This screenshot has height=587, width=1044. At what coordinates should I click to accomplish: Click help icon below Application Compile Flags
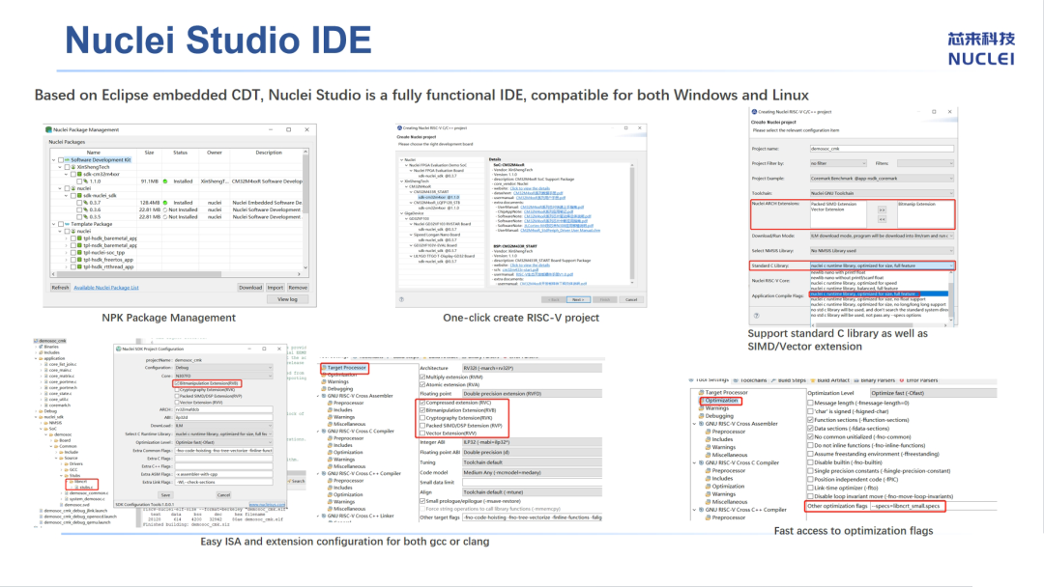[756, 316]
